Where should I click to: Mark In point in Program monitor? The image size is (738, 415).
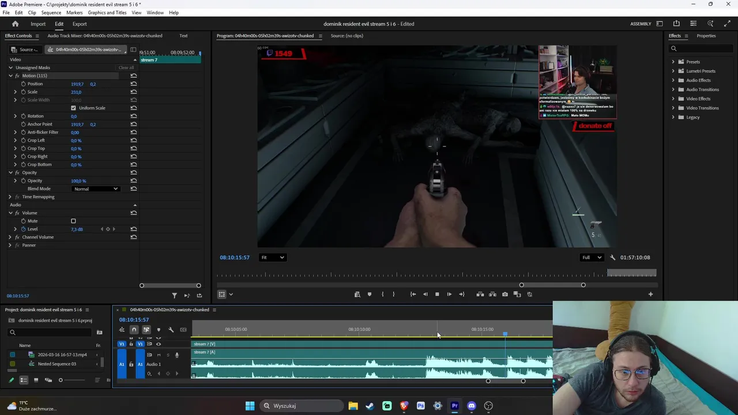pyautogui.click(x=382, y=295)
